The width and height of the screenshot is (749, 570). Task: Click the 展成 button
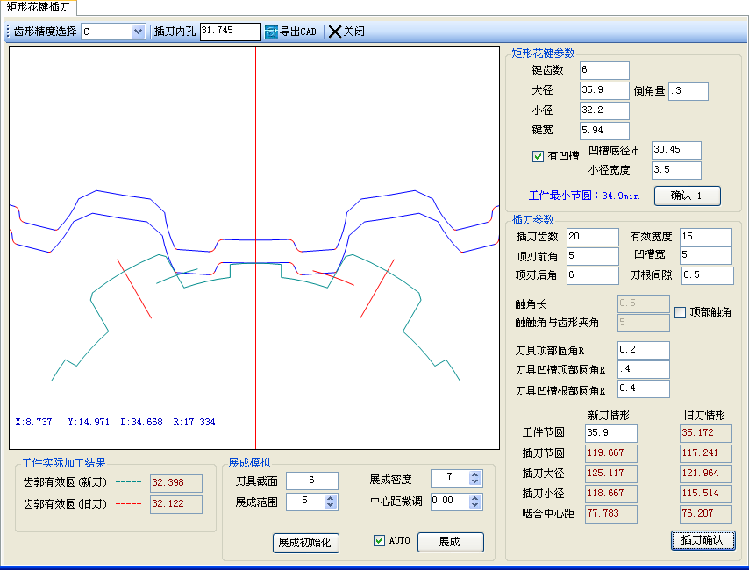pyautogui.click(x=450, y=542)
